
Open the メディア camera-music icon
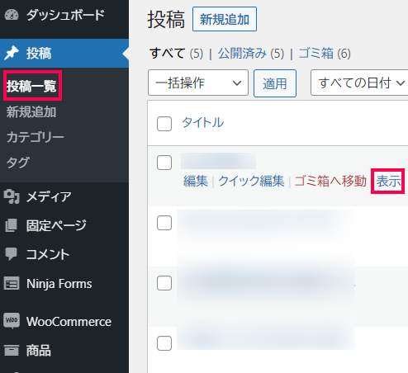pyautogui.click(x=12, y=196)
